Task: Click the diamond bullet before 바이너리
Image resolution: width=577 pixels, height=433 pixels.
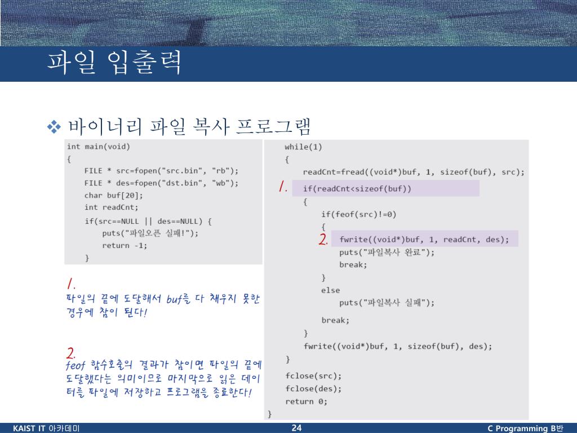Action: coord(54,127)
